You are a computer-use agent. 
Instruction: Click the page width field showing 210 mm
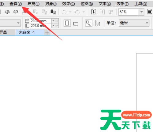click(41, 21)
